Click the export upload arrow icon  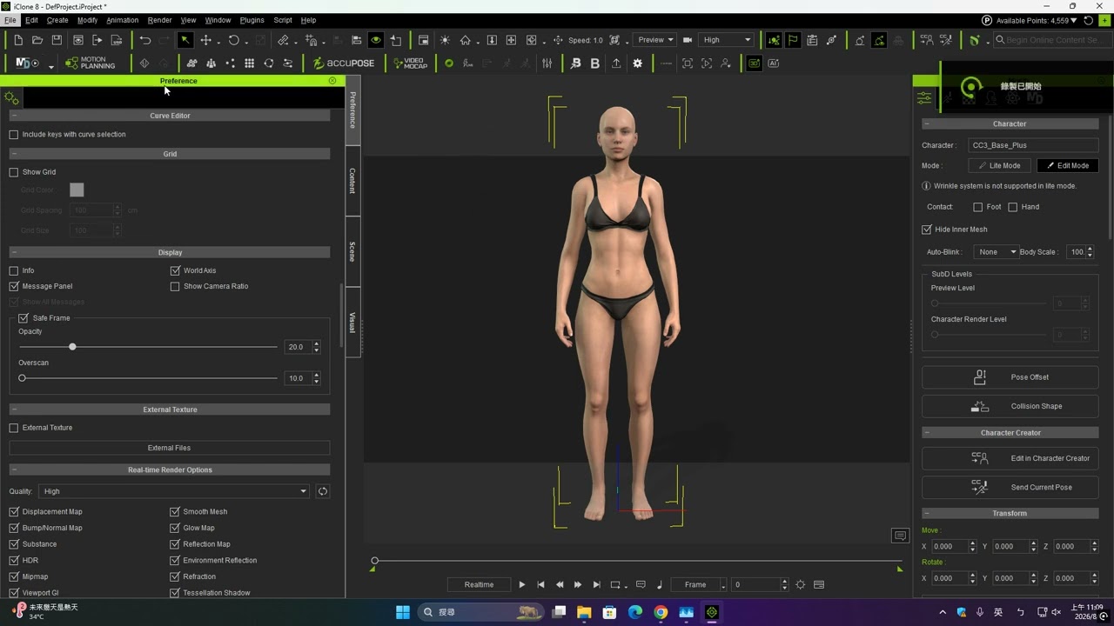616,63
